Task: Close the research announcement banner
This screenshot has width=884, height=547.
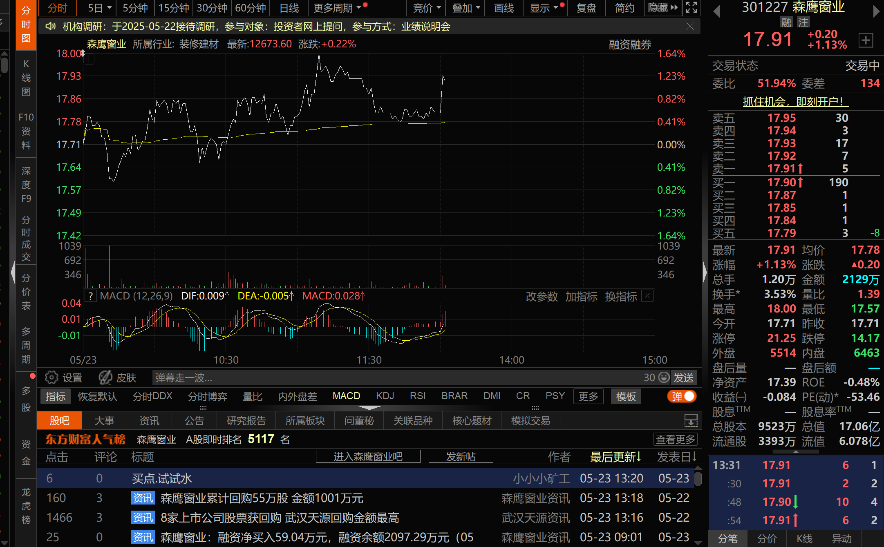Action: point(690,27)
